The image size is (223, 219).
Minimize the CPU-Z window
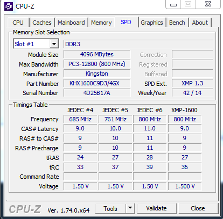[173, 4]
